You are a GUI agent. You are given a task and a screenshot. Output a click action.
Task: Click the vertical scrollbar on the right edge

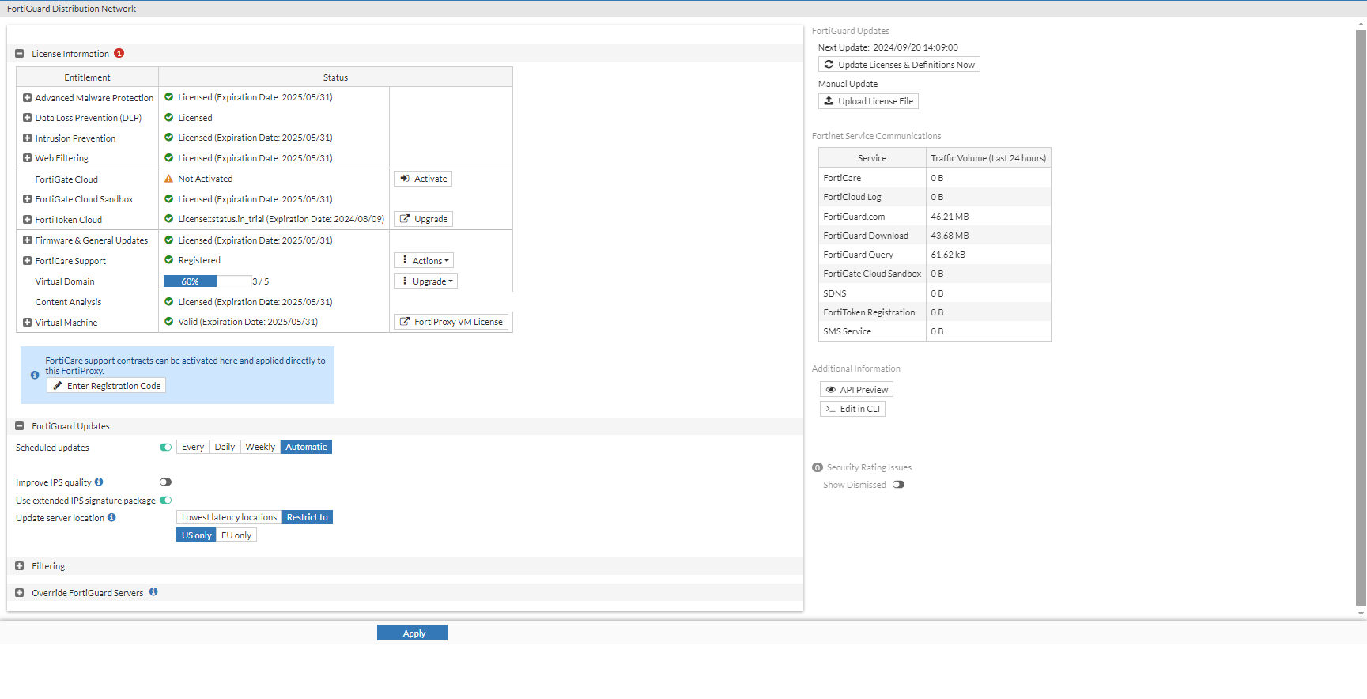pos(1361,316)
